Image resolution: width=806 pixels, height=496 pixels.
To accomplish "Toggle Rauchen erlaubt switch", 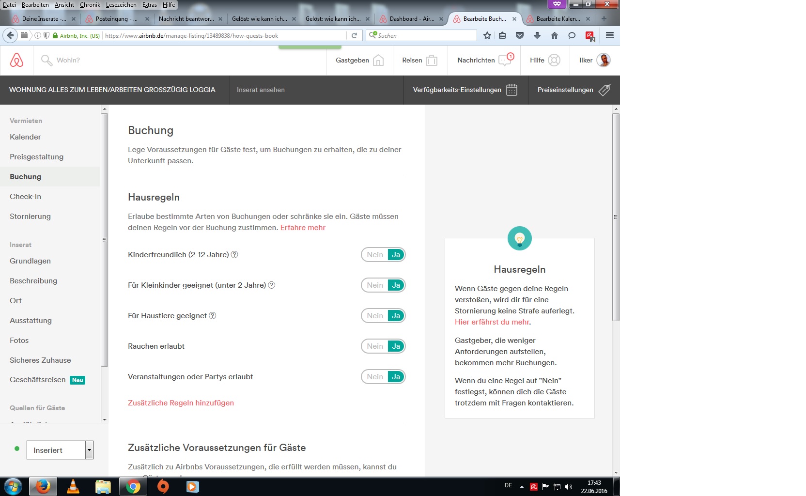I will click(383, 346).
